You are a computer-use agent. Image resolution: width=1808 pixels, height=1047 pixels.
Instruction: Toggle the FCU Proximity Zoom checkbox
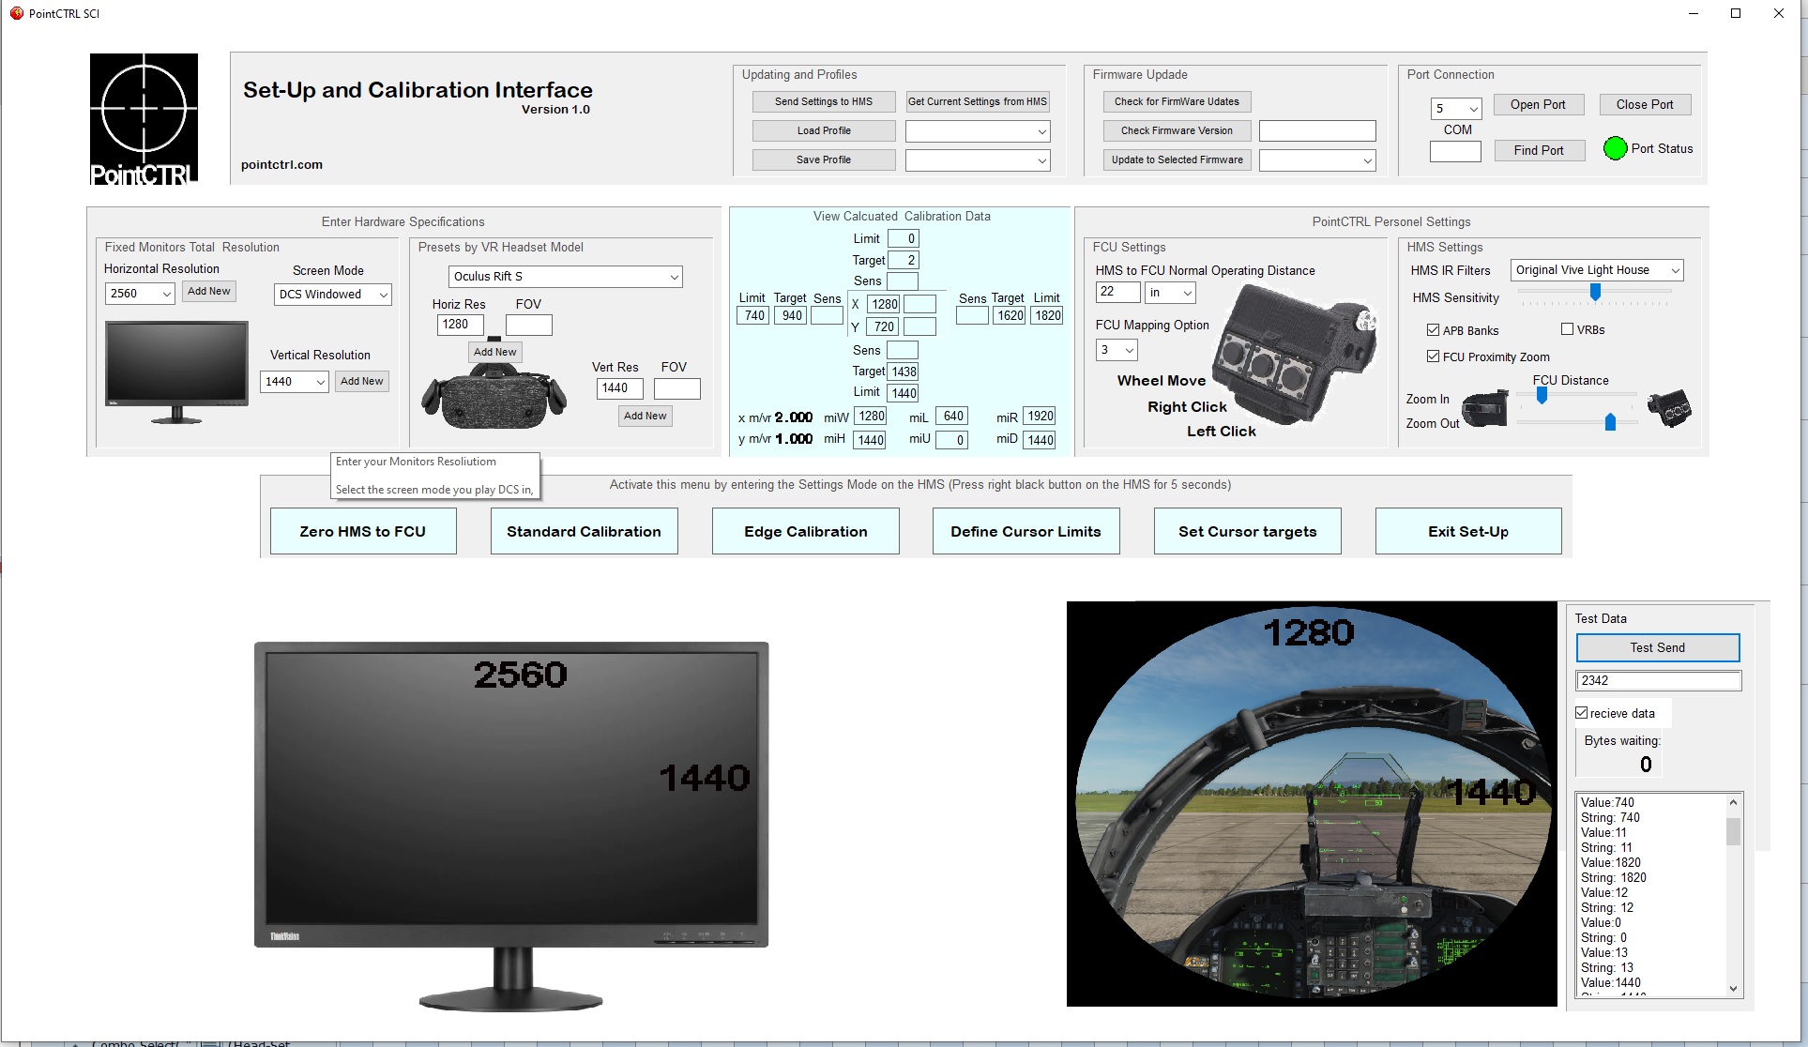[1433, 357]
